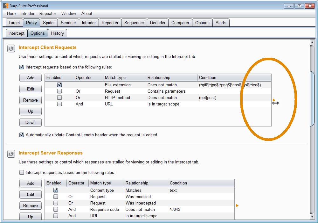Open the Burp menu
Image resolution: width=318 pixels, height=223 pixels.
coord(11,13)
